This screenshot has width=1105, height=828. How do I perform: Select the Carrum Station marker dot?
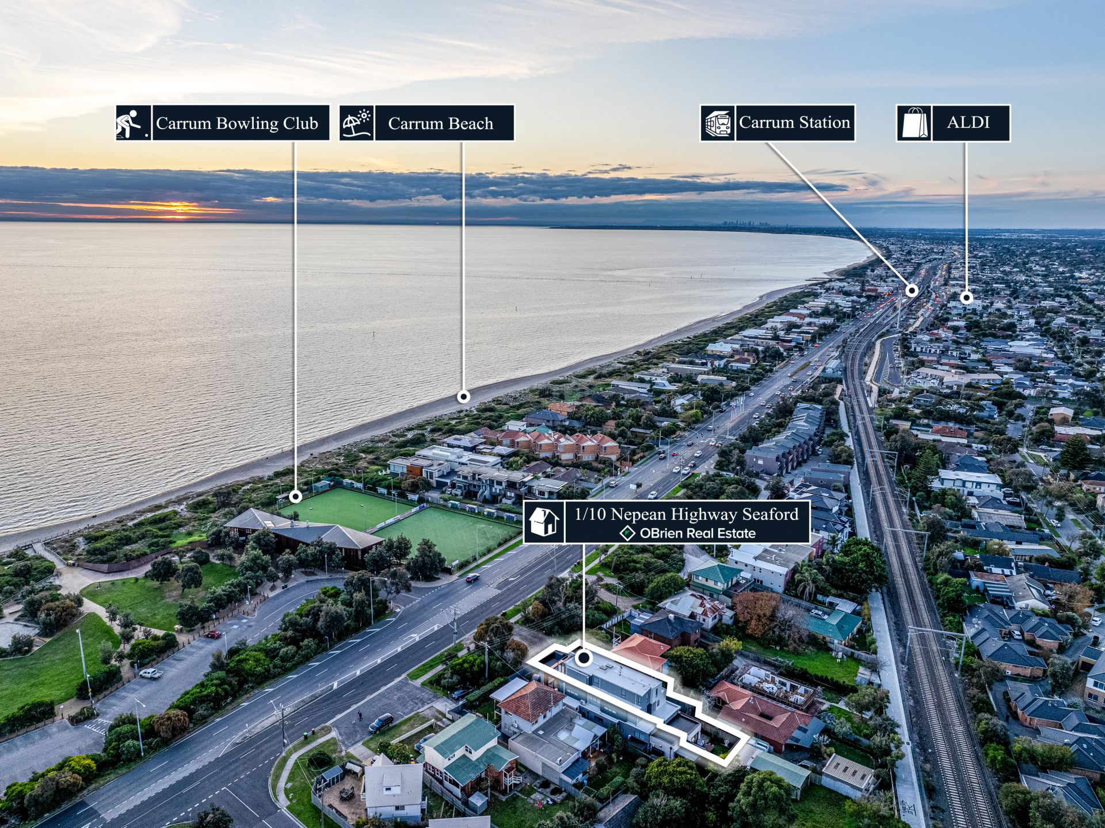point(912,290)
